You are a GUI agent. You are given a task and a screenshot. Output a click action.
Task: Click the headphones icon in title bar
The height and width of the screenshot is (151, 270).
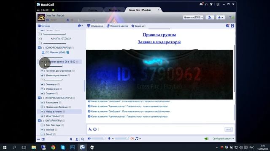pos(206,4)
